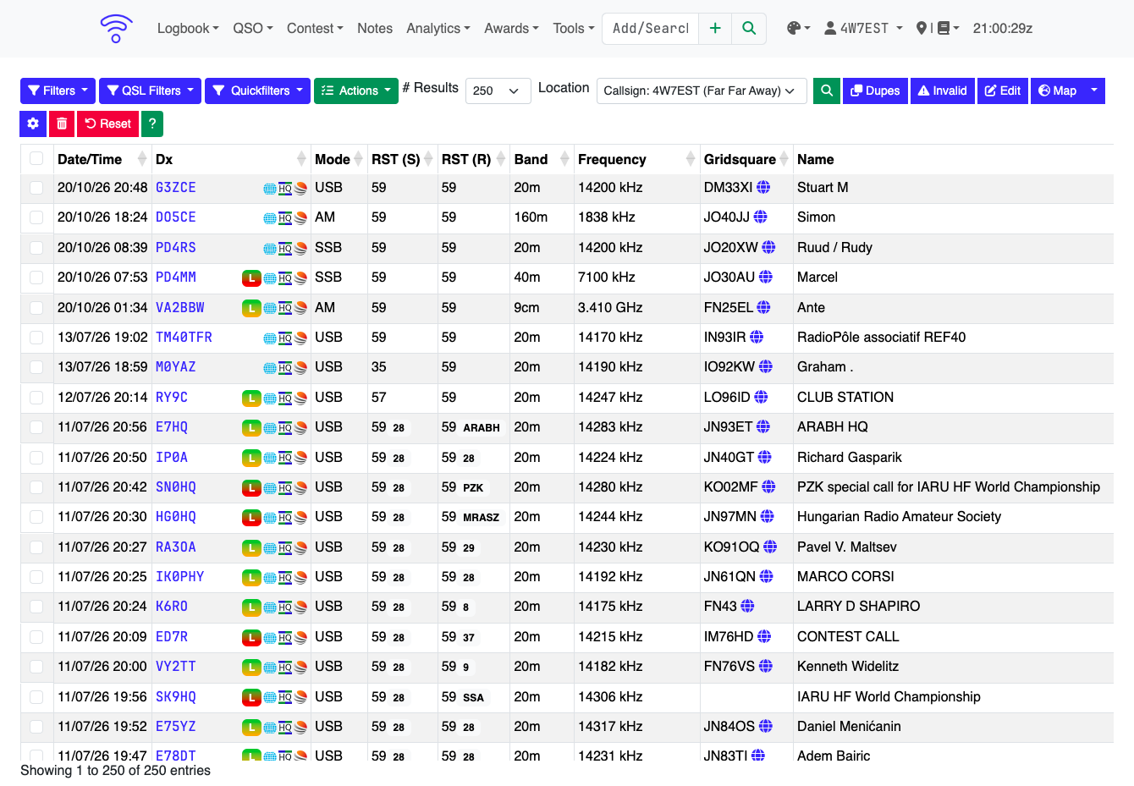Open the RY9C callsign link
Viewport: 1134px width, 786px height.
[x=172, y=398]
